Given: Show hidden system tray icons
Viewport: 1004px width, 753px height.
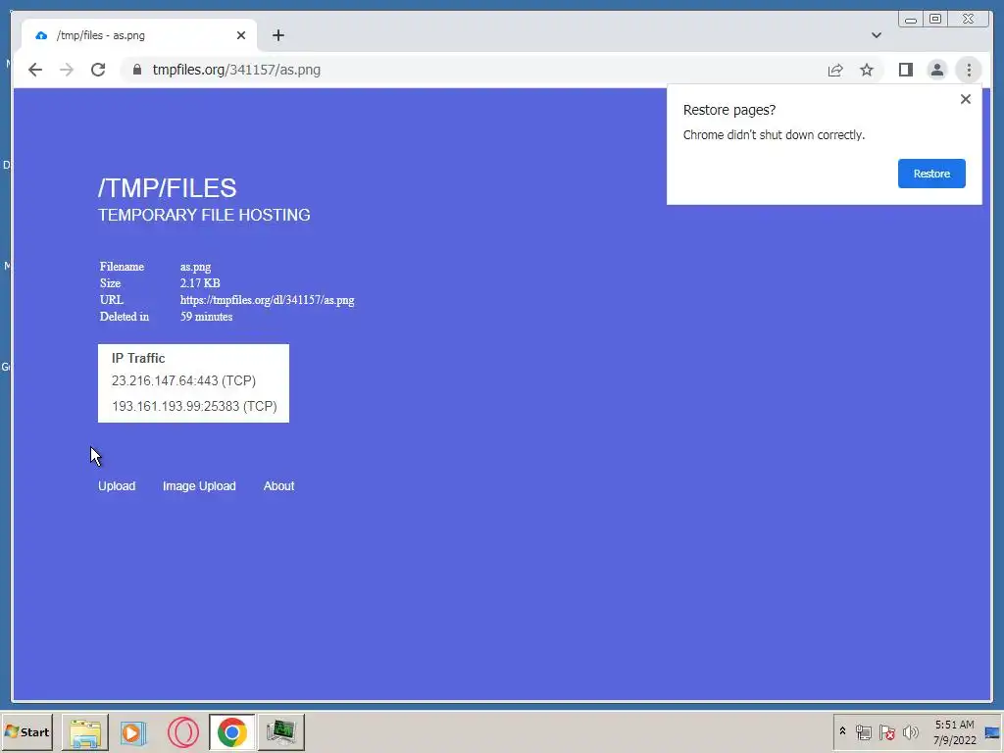Looking at the screenshot, I should (842, 731).
